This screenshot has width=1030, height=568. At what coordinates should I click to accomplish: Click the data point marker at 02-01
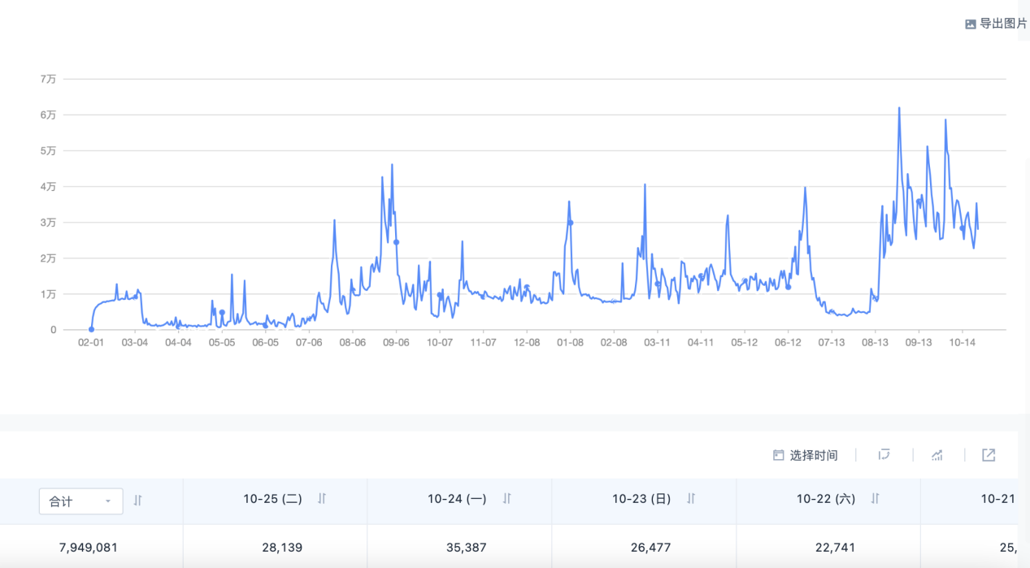(91, 329)
